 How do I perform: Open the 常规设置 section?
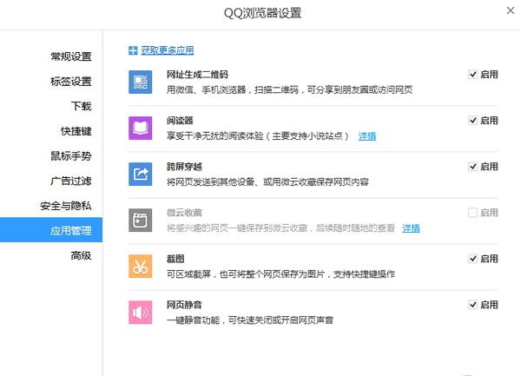71,56
